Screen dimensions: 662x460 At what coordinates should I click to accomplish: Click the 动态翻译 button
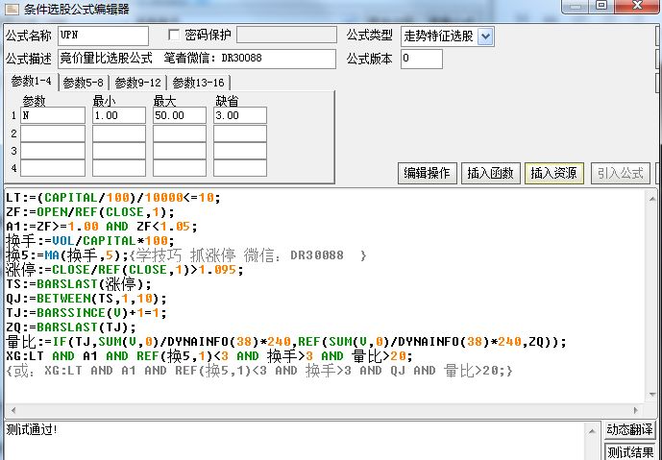click(630, 429)
